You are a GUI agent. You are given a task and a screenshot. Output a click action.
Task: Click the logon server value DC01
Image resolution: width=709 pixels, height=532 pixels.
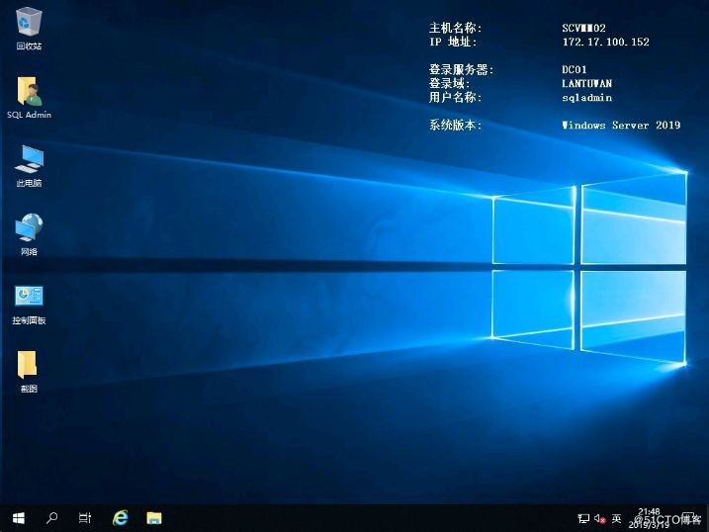click(575, 69)
